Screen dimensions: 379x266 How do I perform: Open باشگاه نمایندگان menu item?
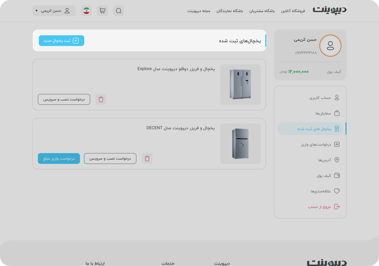point(230,11)
